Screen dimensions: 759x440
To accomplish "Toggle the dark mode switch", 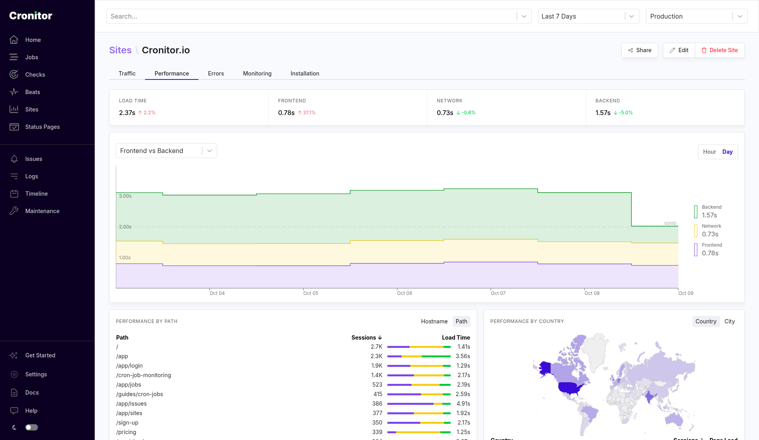I will pos(32,427).
